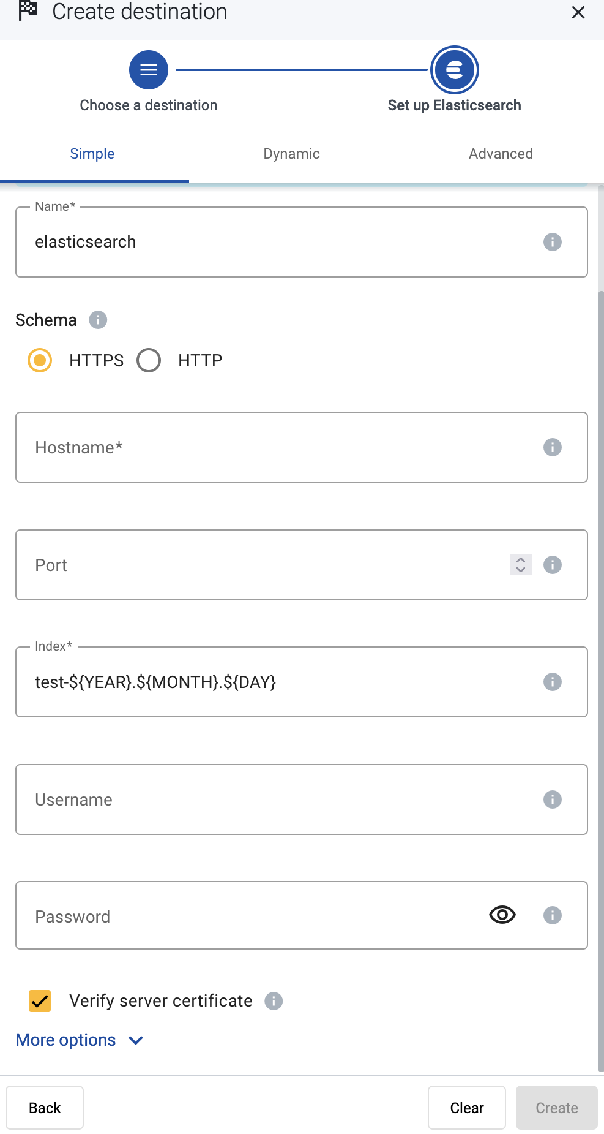Click the Clear button
This screenshot has width=604, height=1134.
(x=467, y=1108)
